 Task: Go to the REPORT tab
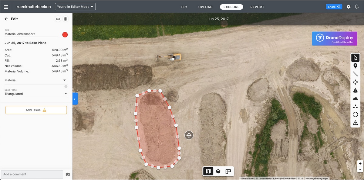click(257, 7)
